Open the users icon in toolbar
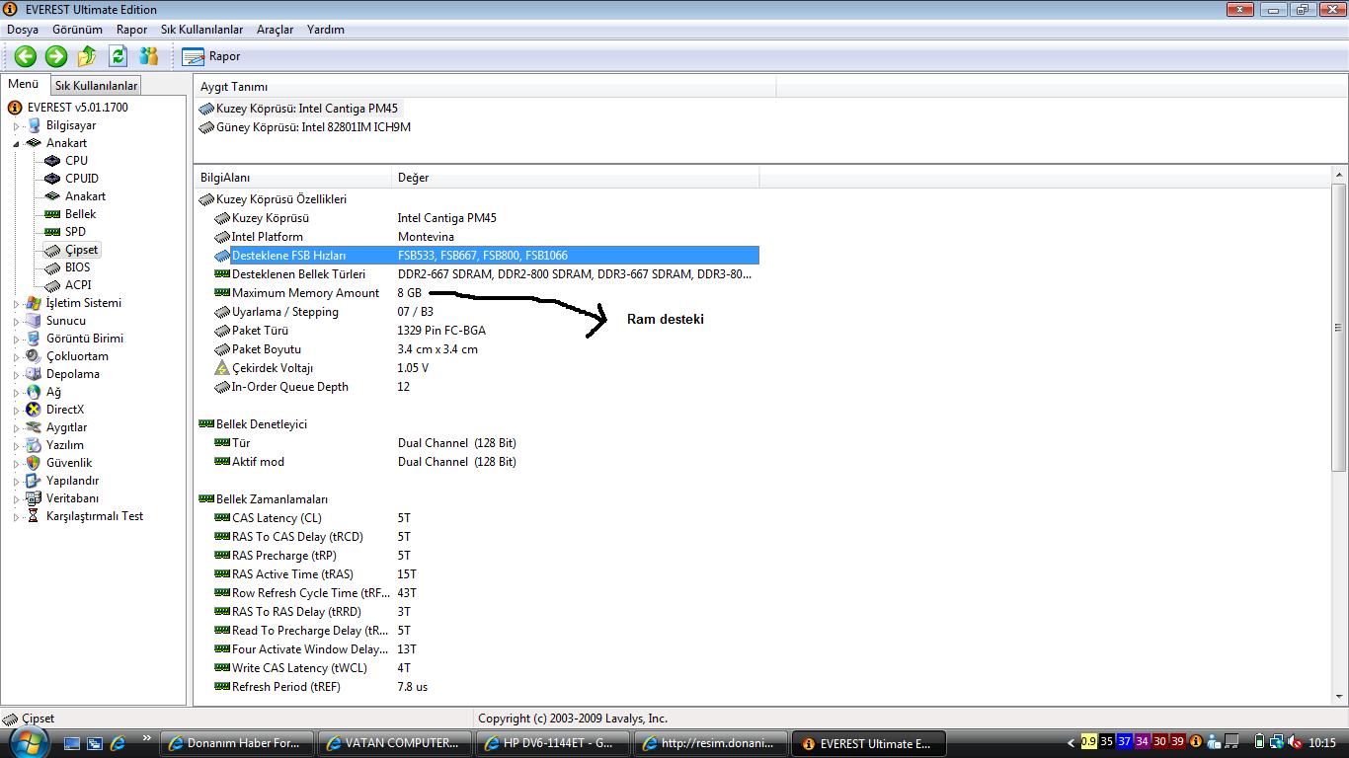Image resolution: width=1349 pixels, height=758 pixels. tap(149, 56)
